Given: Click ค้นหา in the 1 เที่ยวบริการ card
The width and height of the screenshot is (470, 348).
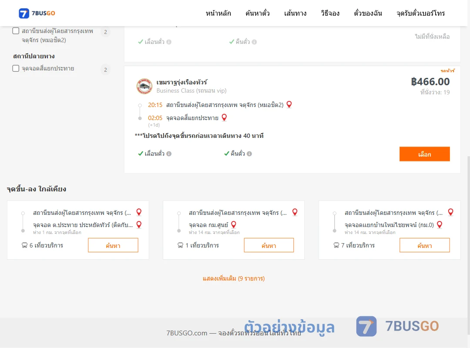Looking at the screenshot, I should [269, 245].
